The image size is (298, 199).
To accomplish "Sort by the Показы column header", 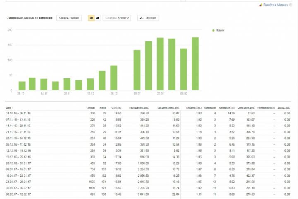I will tap(91, 108).
